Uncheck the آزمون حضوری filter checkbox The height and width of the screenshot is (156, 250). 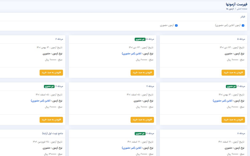click(176, 25)
